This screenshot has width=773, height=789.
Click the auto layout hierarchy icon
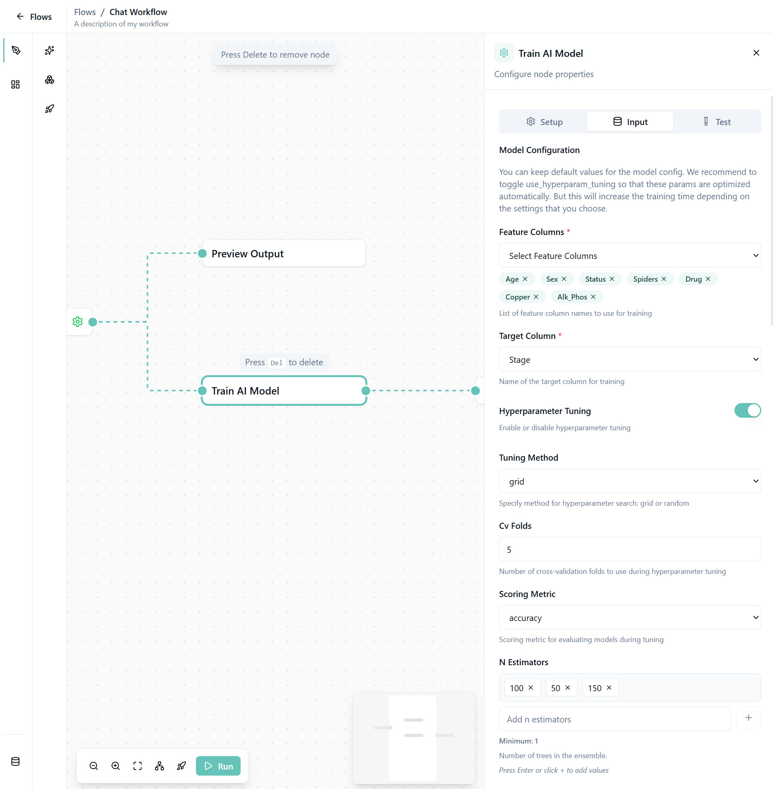coord(159,766)
